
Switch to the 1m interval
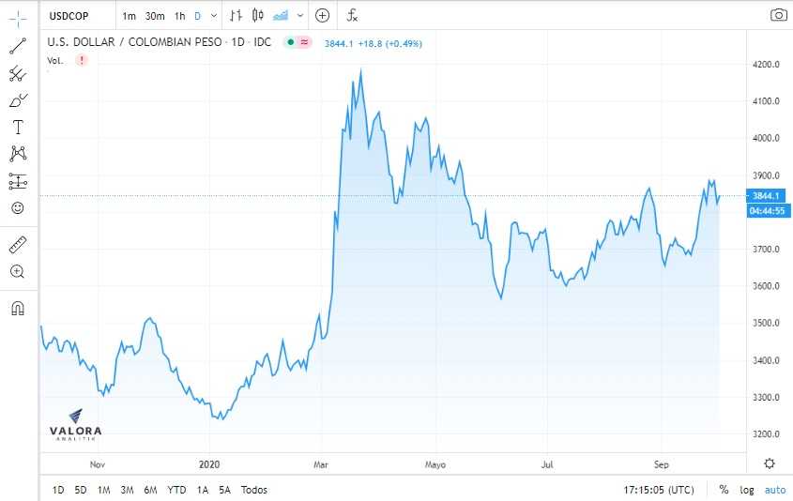[x=129, y=16]
